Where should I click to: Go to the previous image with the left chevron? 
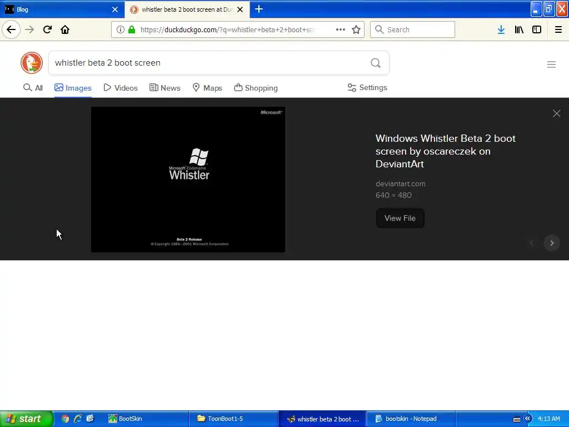tap(532, 243)
